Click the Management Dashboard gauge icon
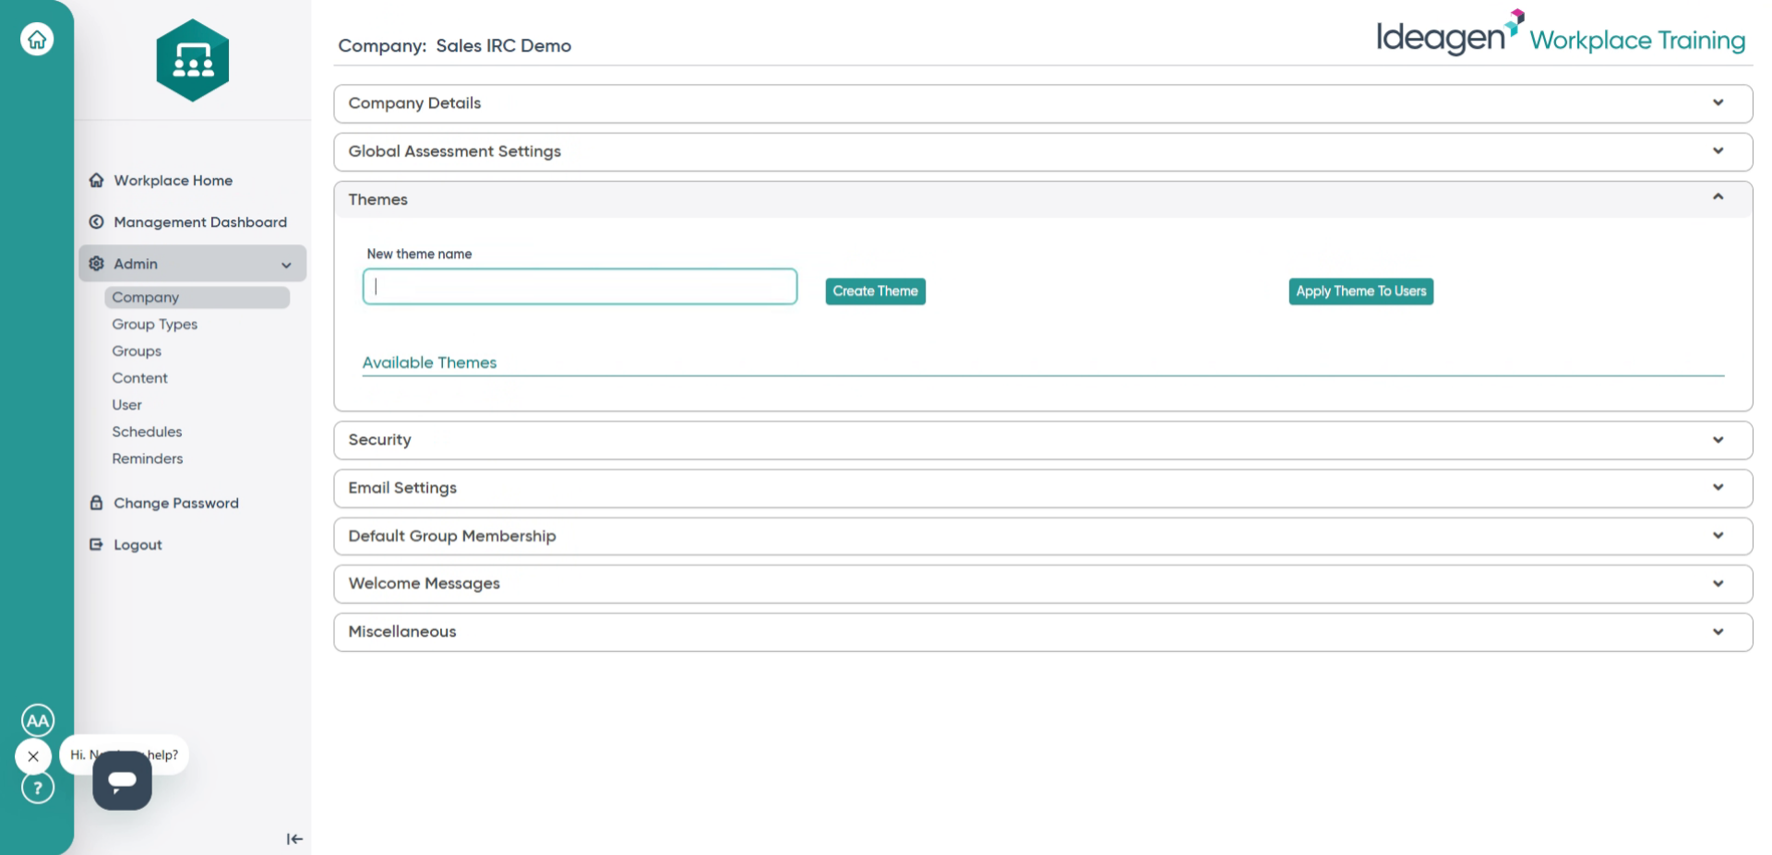Viewport: 1772px width, 855px height. (96, 221)
